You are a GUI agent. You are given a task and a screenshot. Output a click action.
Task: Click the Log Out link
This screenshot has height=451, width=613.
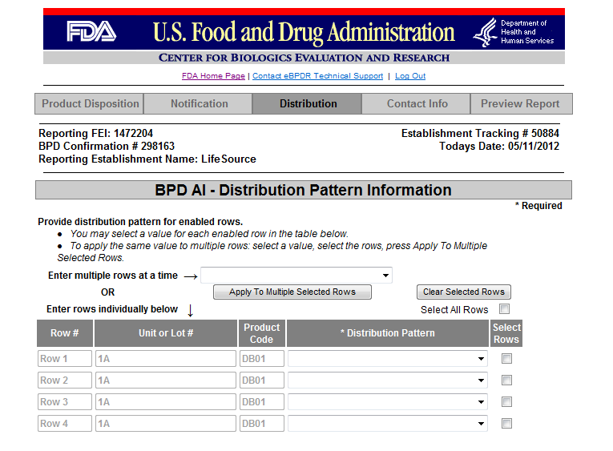[x=410, y=76]
